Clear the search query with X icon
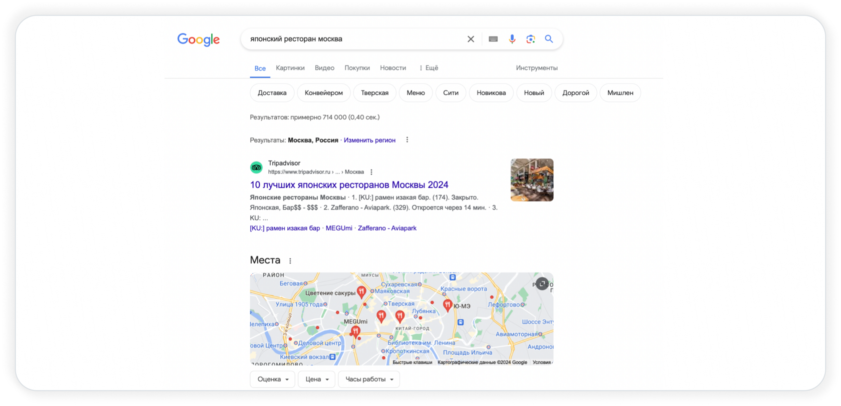The height and width of the screenshot is (406, 841). coord(471,39)
